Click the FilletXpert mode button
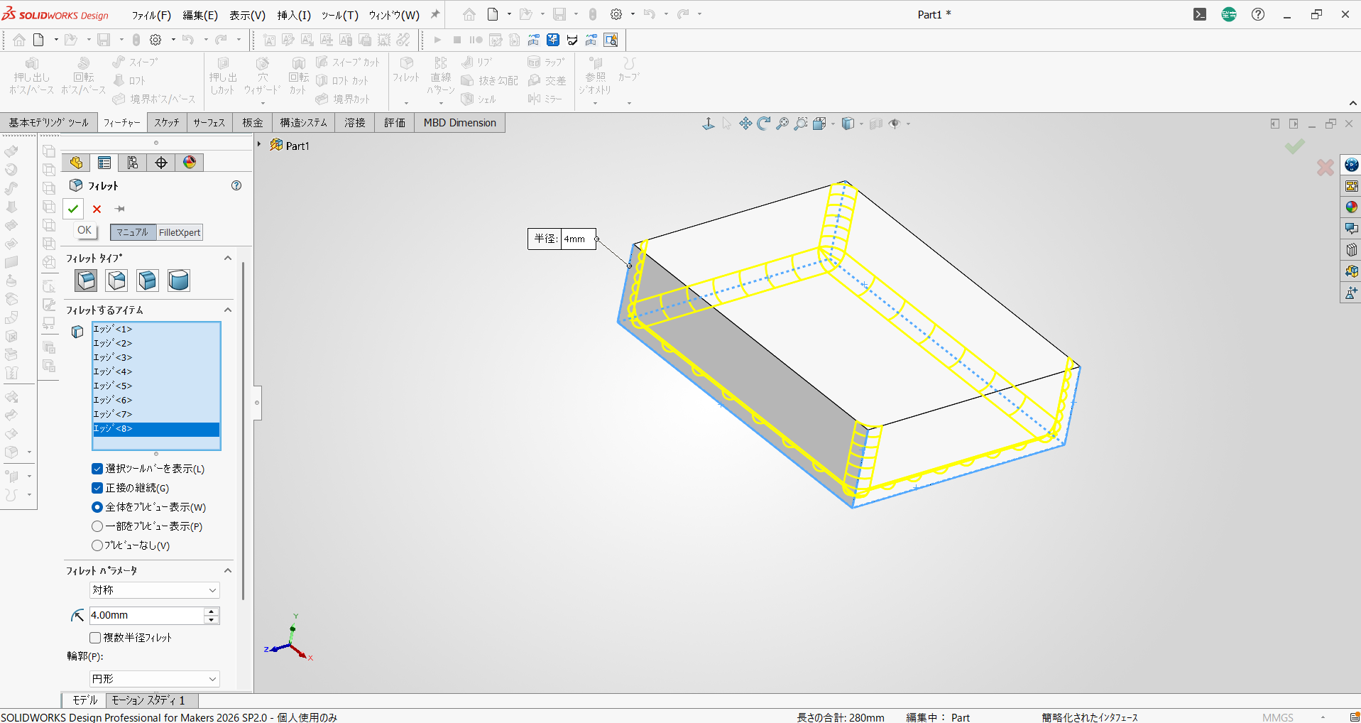Image resolution: width=1361 pixels, height=723 pixels. click(180, 232)
